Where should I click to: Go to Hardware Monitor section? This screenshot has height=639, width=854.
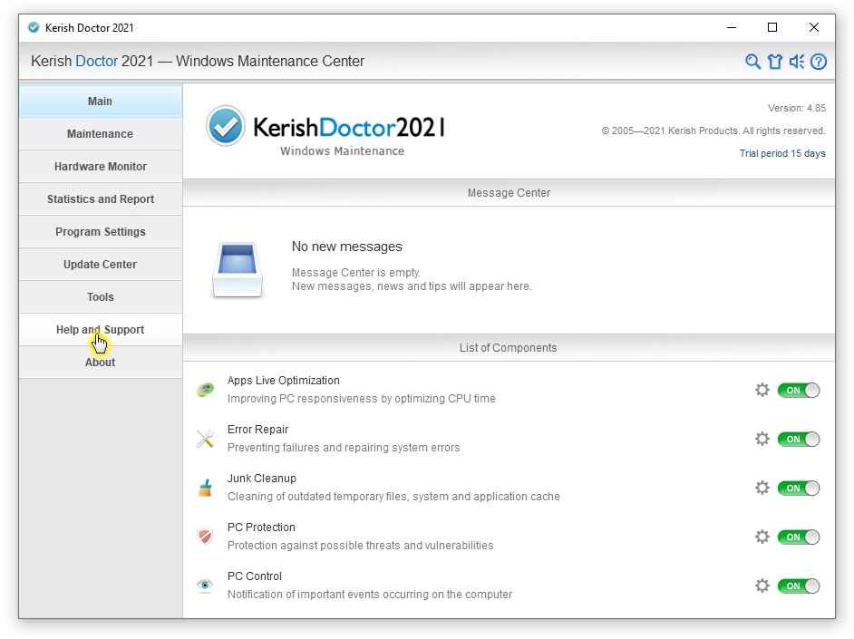point(100,167)
